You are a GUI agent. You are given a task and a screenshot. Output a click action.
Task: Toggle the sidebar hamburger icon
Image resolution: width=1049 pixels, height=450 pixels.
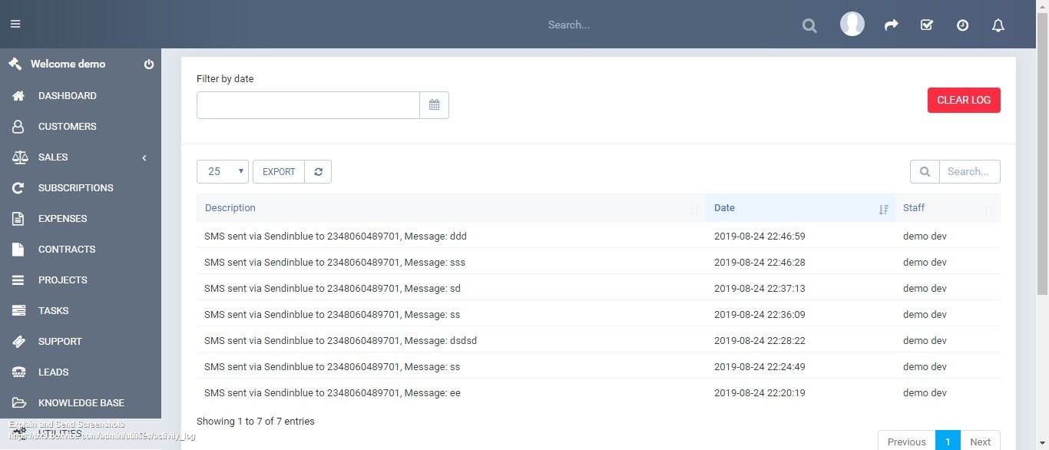coord(15,23)
